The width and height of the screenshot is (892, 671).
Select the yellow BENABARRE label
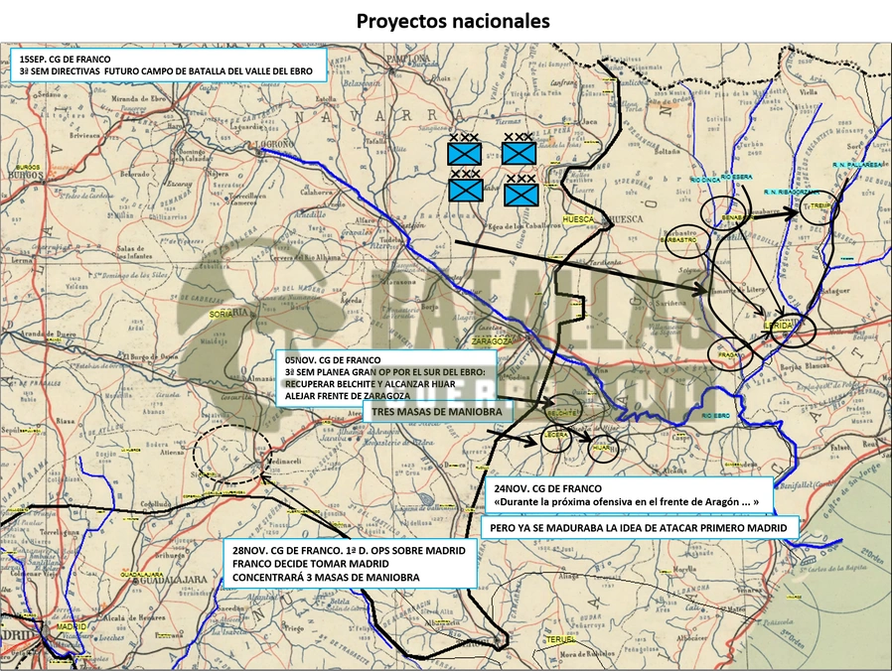tap(738, 217)
